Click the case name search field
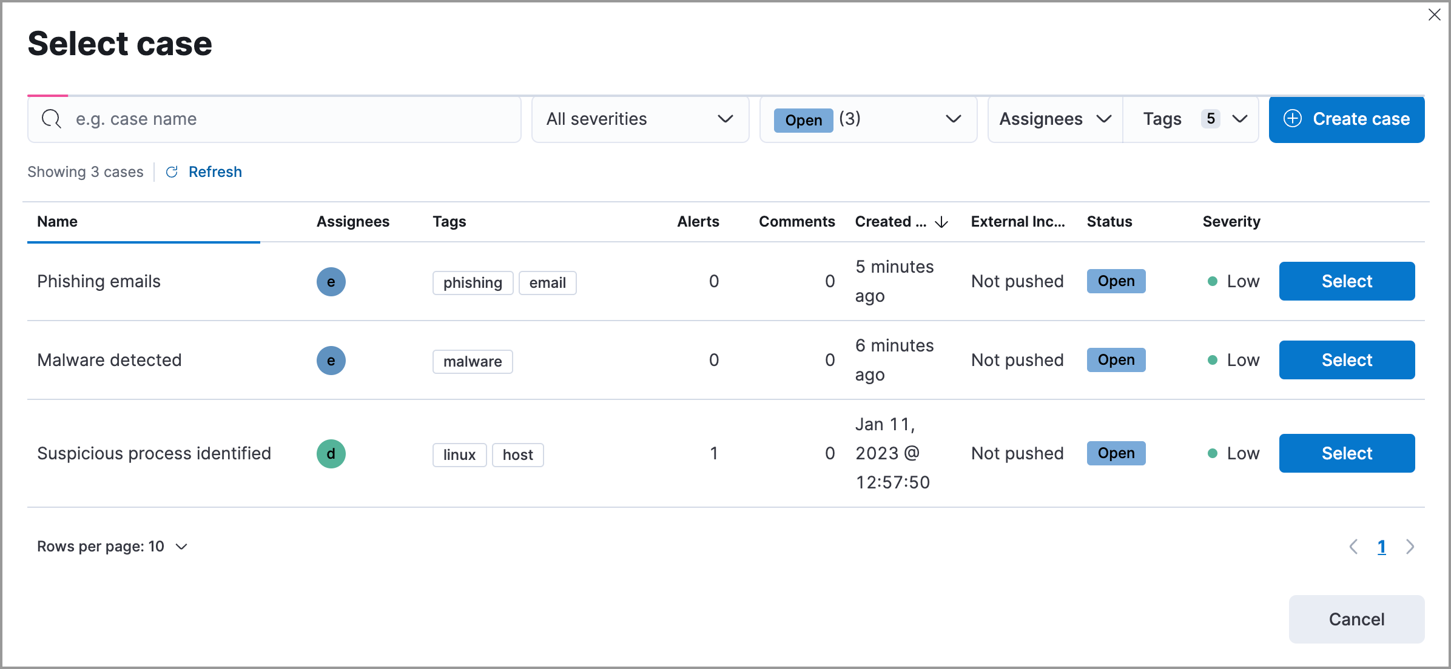 273,119
